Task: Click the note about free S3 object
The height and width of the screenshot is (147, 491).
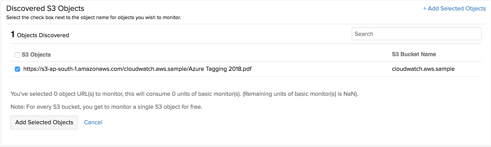Action: [x=106, y=107]
